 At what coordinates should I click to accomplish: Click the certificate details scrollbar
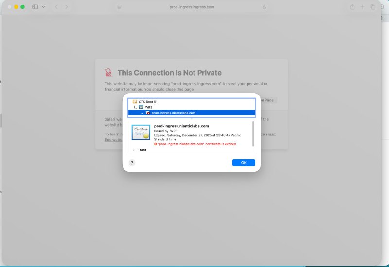click(253, 133)
